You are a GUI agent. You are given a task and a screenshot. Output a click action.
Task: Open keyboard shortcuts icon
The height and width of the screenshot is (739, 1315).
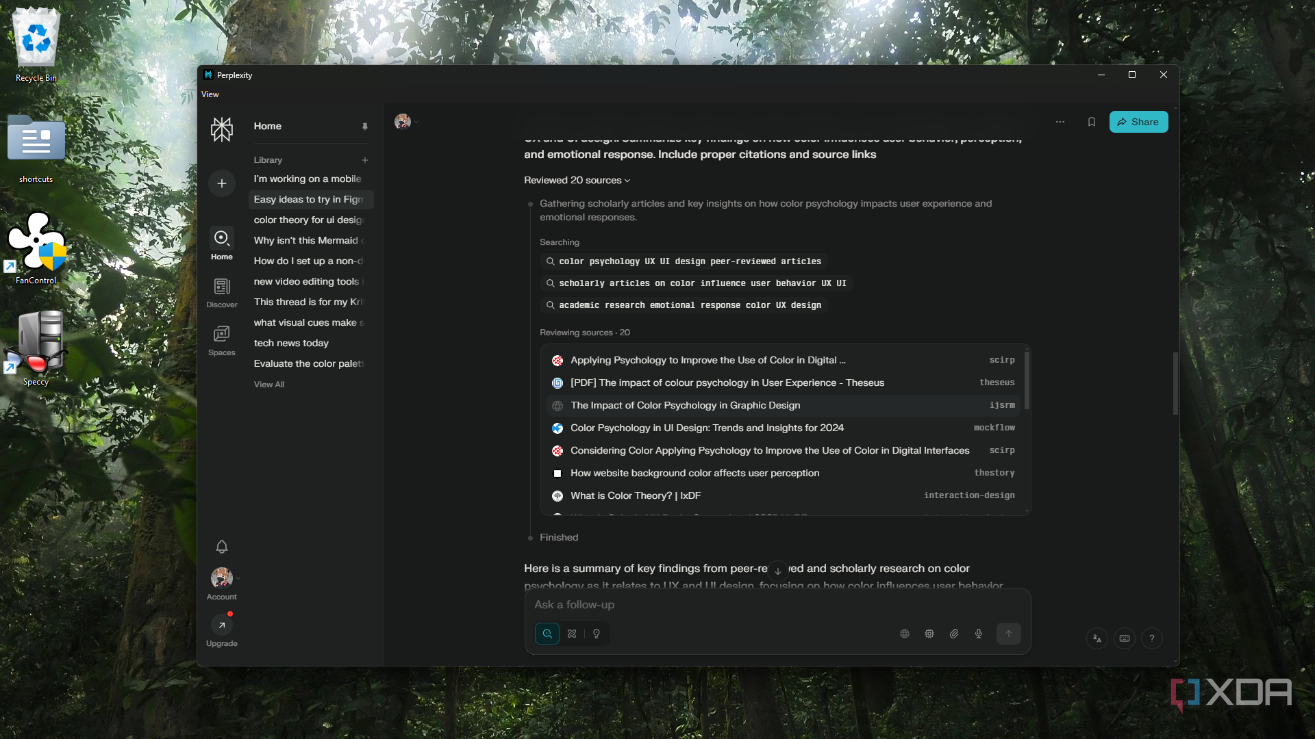[1124, 638]
